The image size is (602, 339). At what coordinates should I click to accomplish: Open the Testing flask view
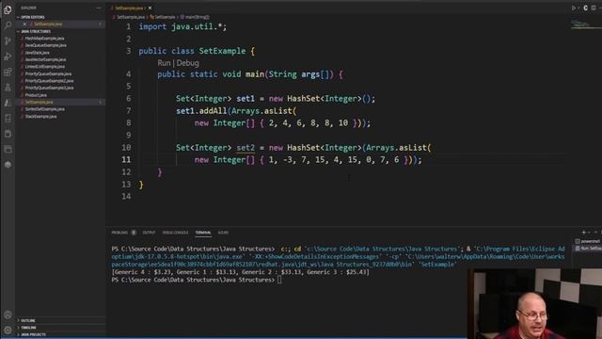pyautogui.click(x=8, y=88)
